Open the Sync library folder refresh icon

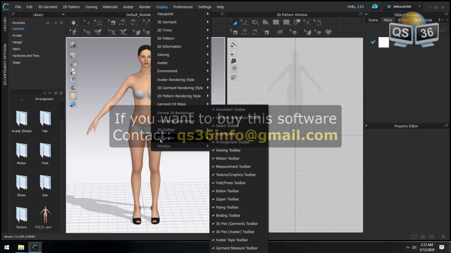(x=55, y=93)
